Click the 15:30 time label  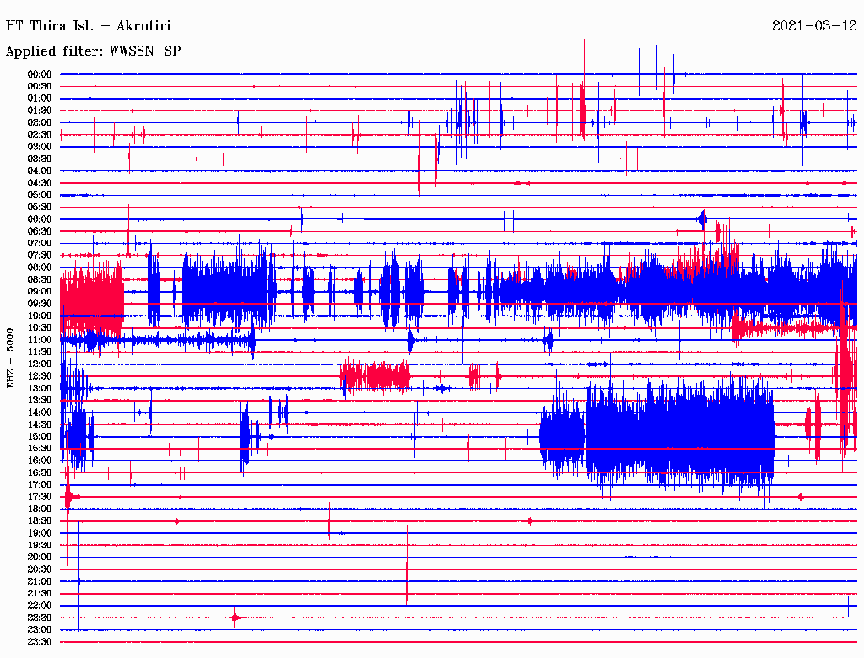40,449
